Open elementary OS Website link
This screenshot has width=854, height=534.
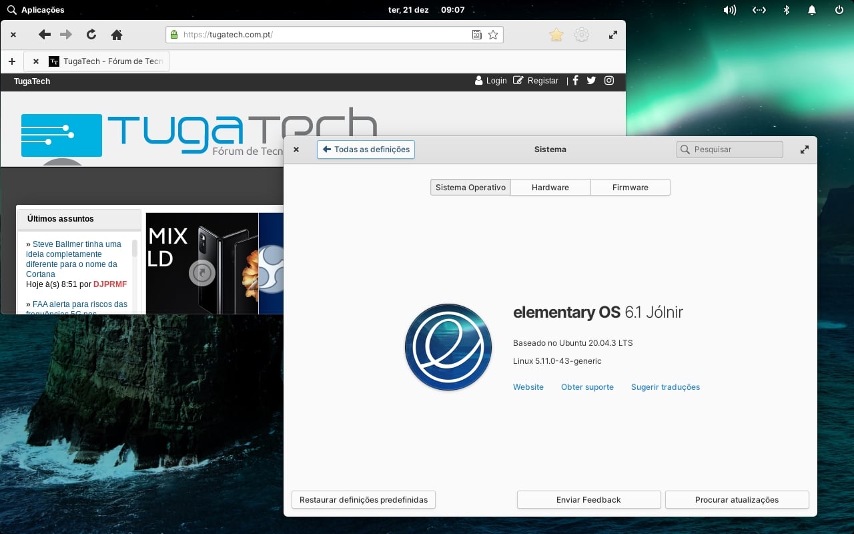[528, 387]
